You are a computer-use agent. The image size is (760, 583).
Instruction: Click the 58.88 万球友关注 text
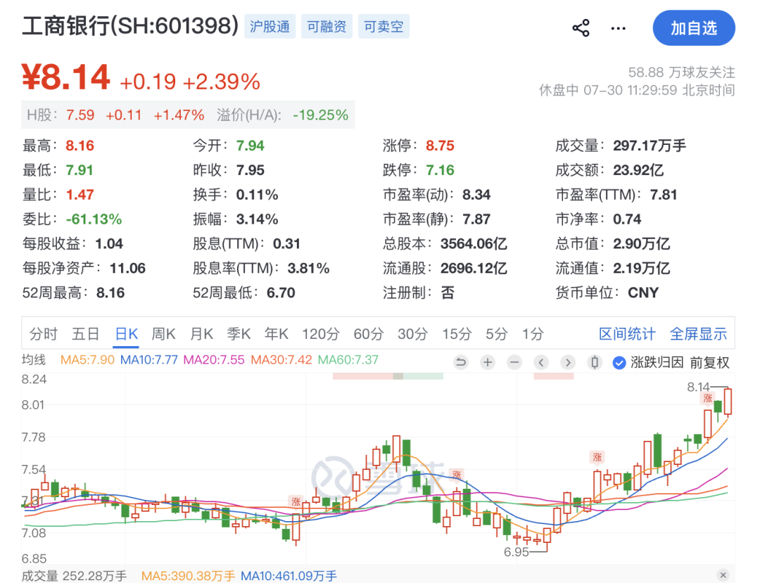681,72
